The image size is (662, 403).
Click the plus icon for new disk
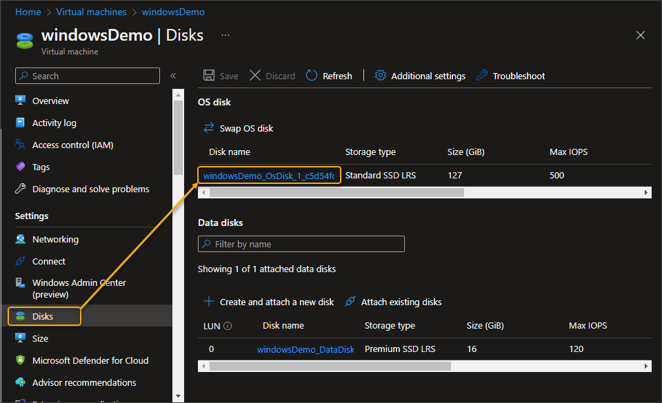208,301
